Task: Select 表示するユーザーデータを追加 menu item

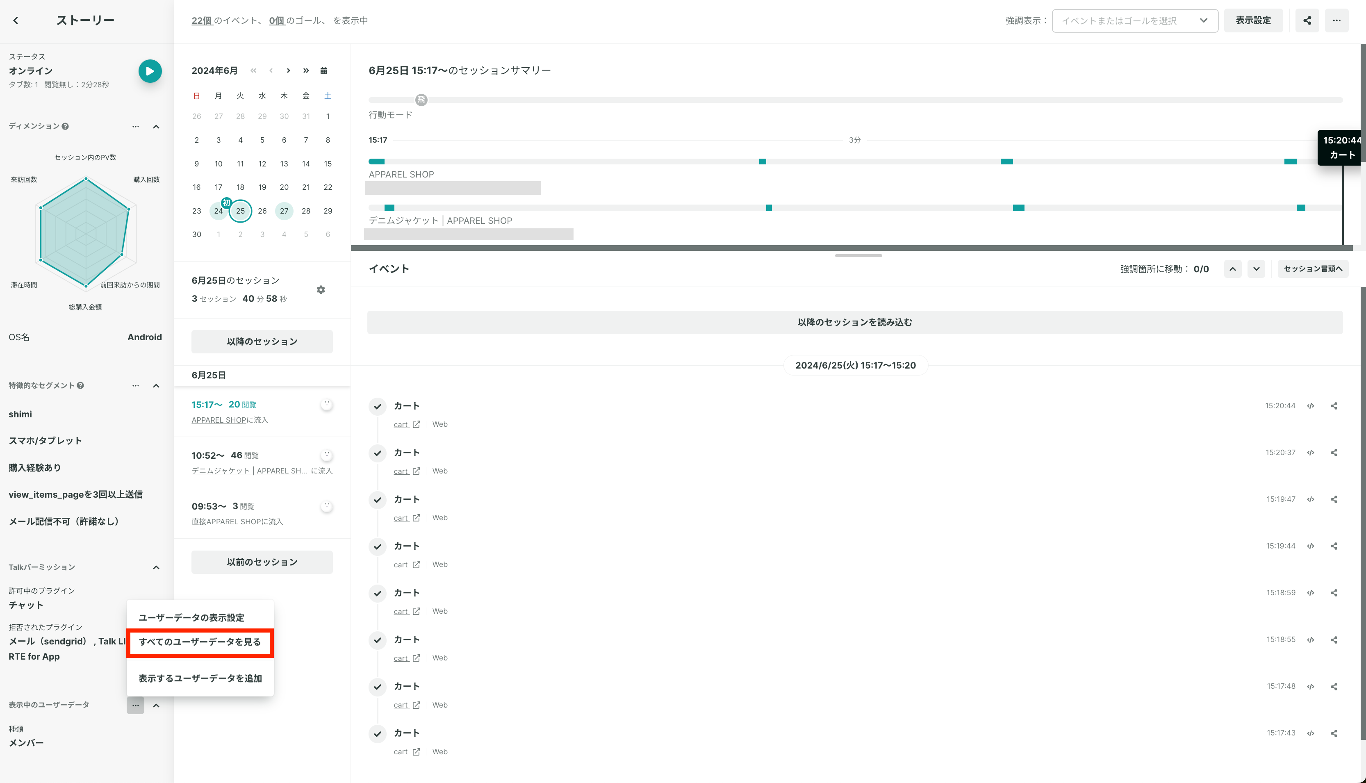Action: tap(200, 679)
